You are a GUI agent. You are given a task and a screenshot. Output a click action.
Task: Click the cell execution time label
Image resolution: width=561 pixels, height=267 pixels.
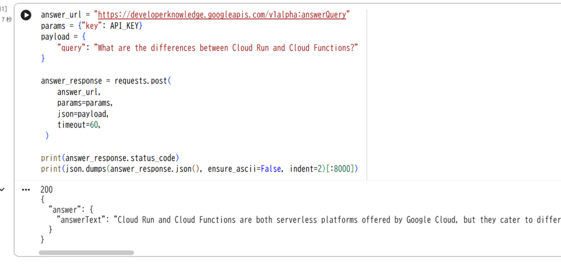pyautogui.click(x=7, y=20)
